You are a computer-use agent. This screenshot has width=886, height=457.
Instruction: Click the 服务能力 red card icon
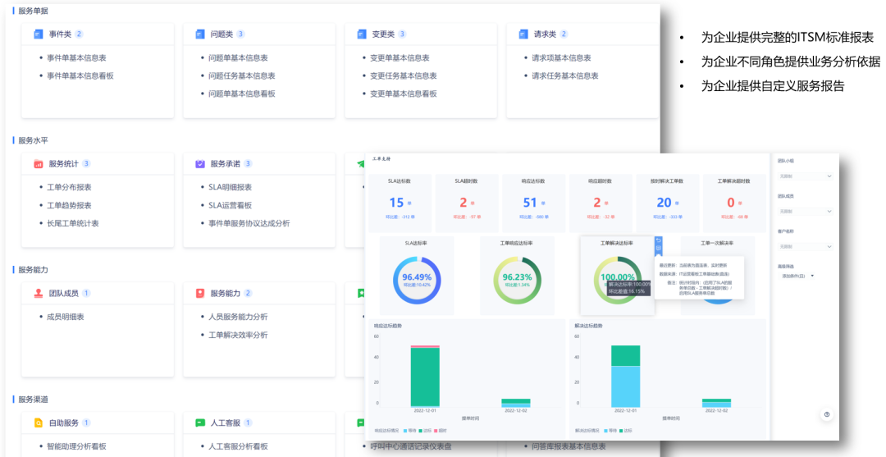point(199,294)
